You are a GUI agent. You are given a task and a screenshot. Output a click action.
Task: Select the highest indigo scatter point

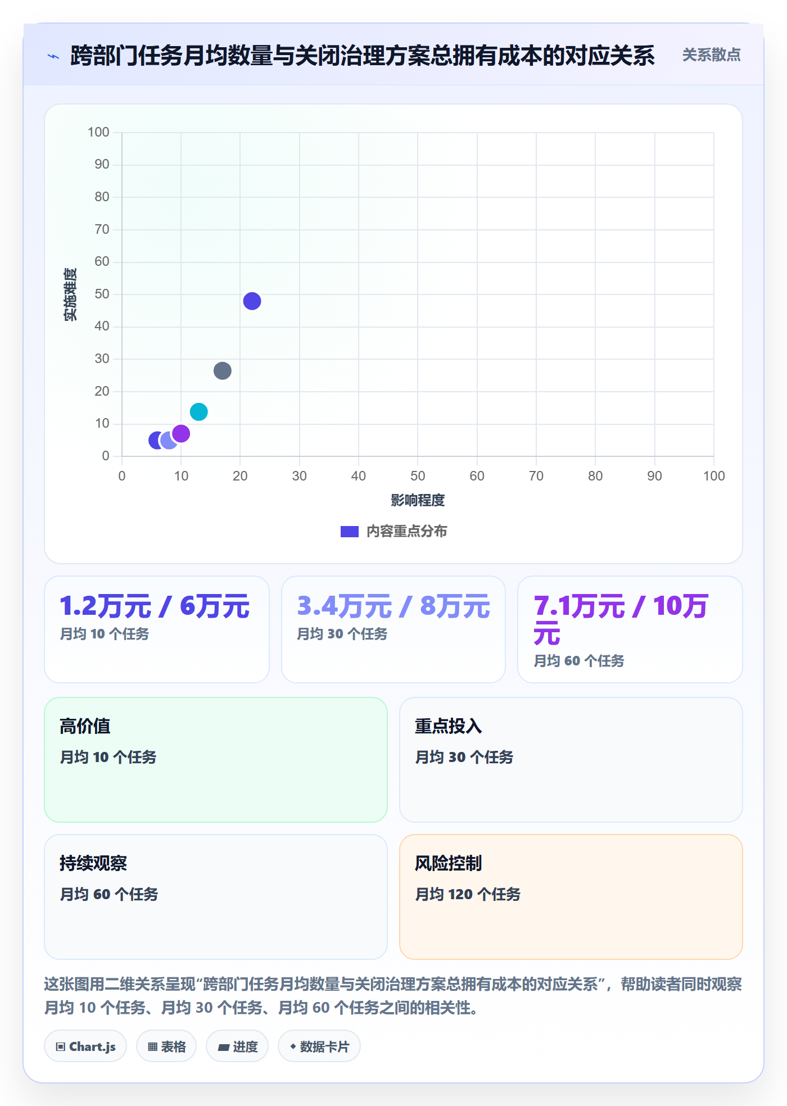252,301
